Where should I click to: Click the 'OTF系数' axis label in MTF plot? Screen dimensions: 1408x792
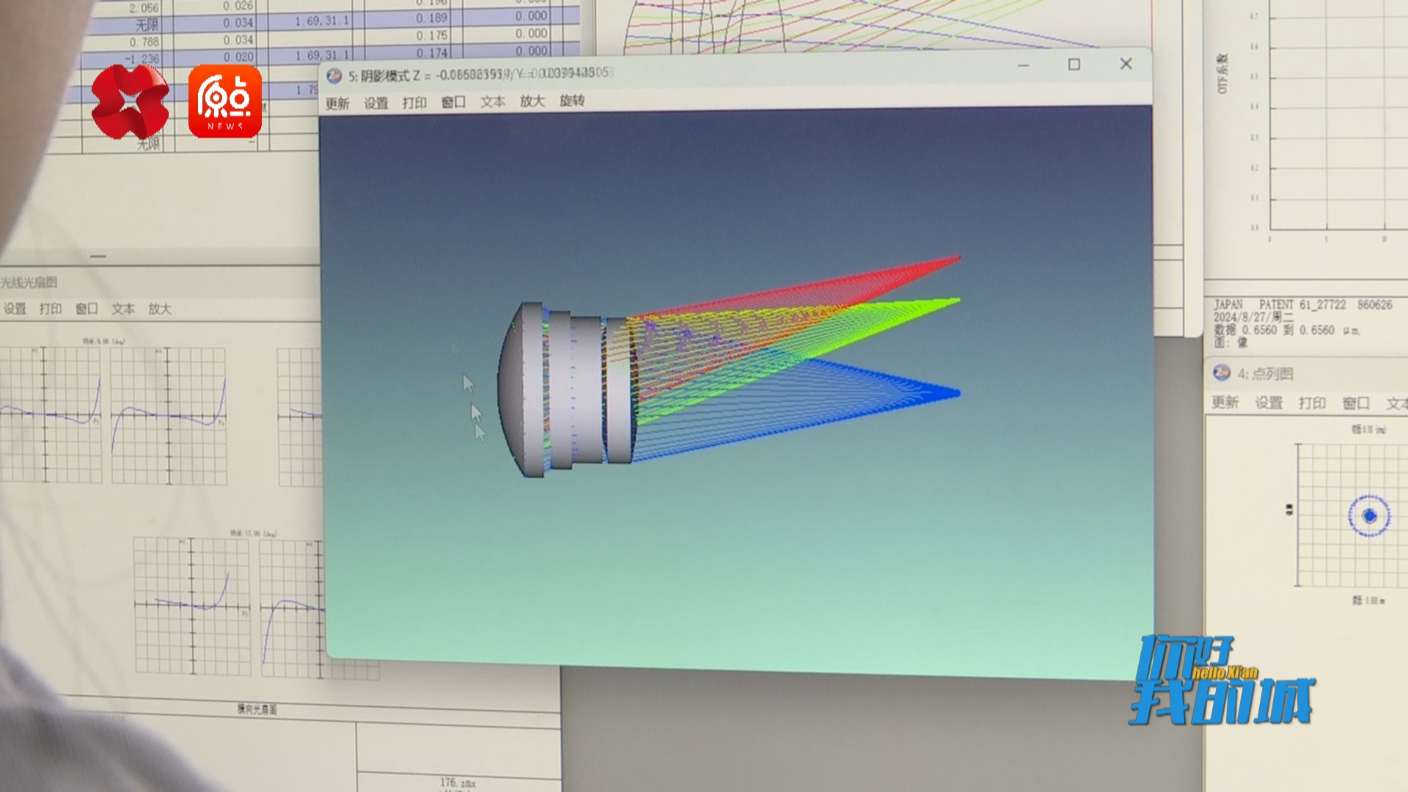[x=1222, y=73]
